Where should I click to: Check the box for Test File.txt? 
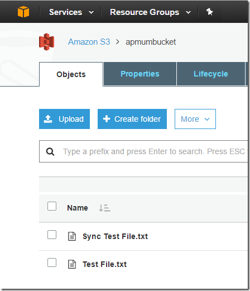pyautogui.click(x=52, y=263)
